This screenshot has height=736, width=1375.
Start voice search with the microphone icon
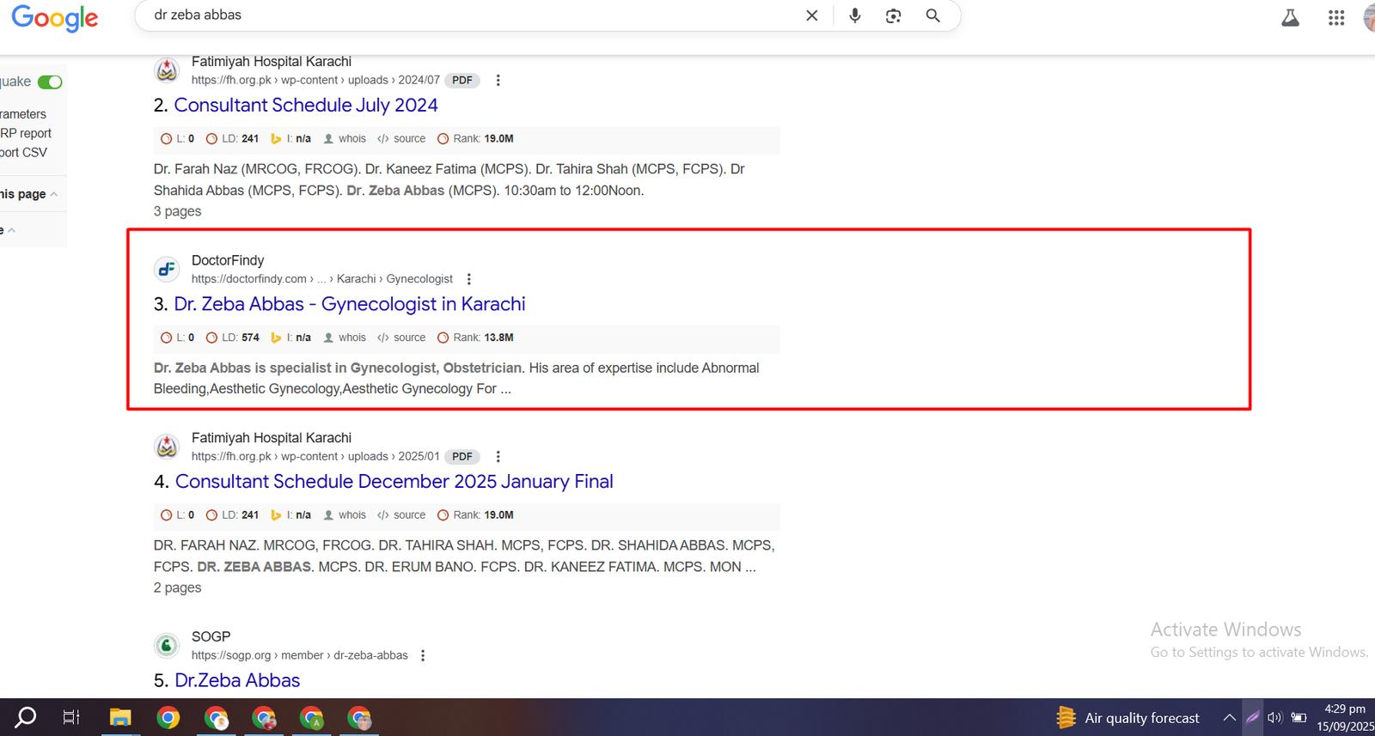pyautogui.click(x=854, y=15)
